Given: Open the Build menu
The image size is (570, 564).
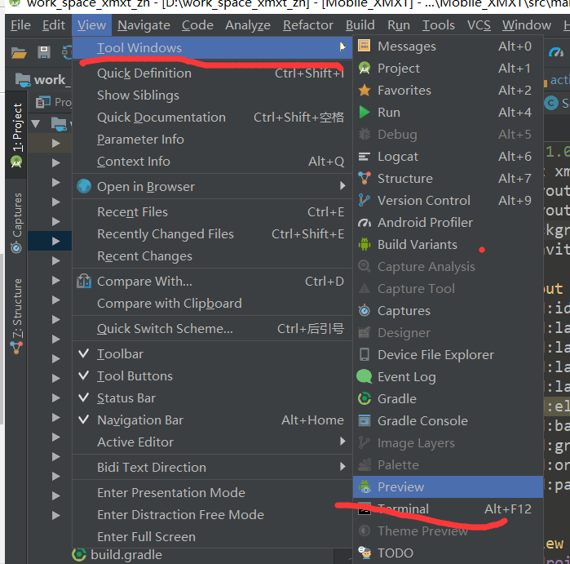Looking at the screenshot, I should [360, 25].
